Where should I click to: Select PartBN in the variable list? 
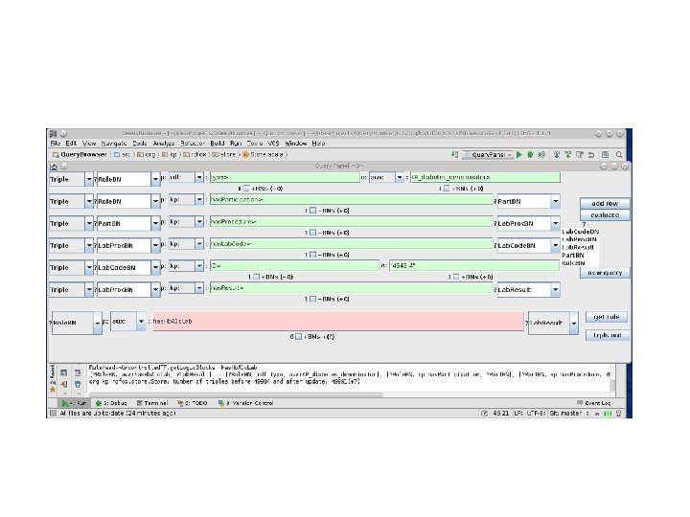pyautogui.click(x=573, y=255)
